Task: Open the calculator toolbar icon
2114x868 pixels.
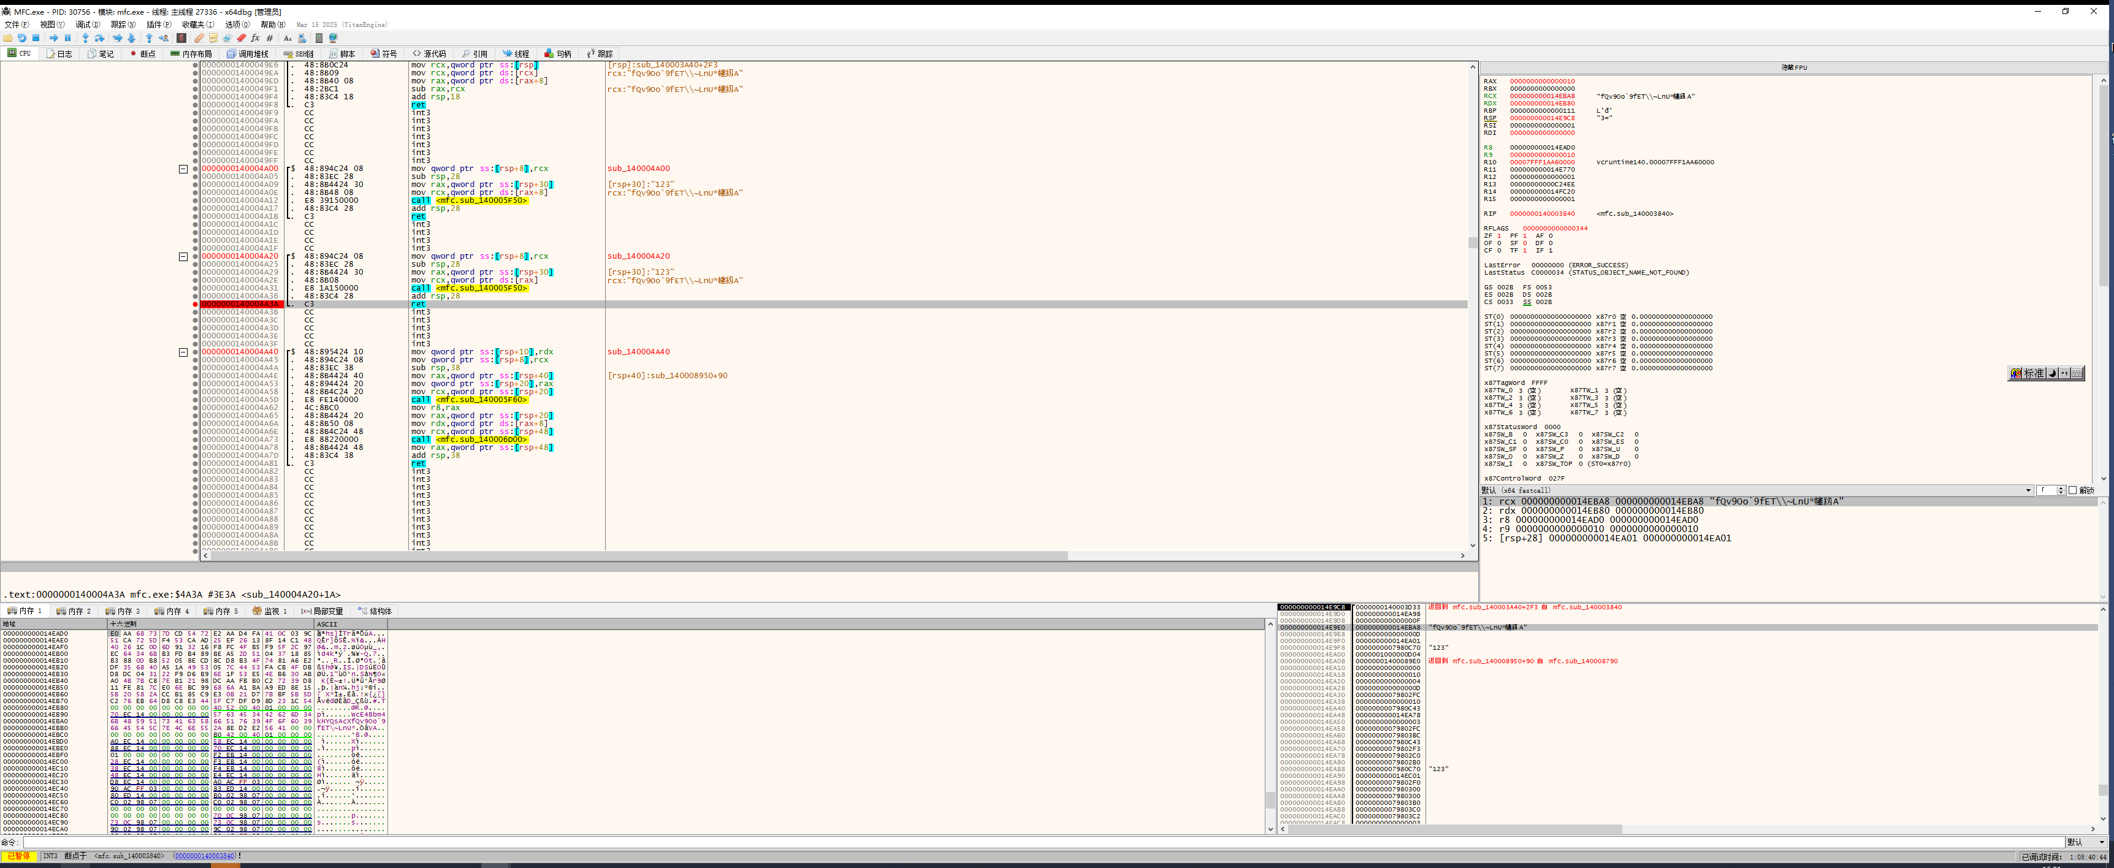Action: click(x=319, y=38)
